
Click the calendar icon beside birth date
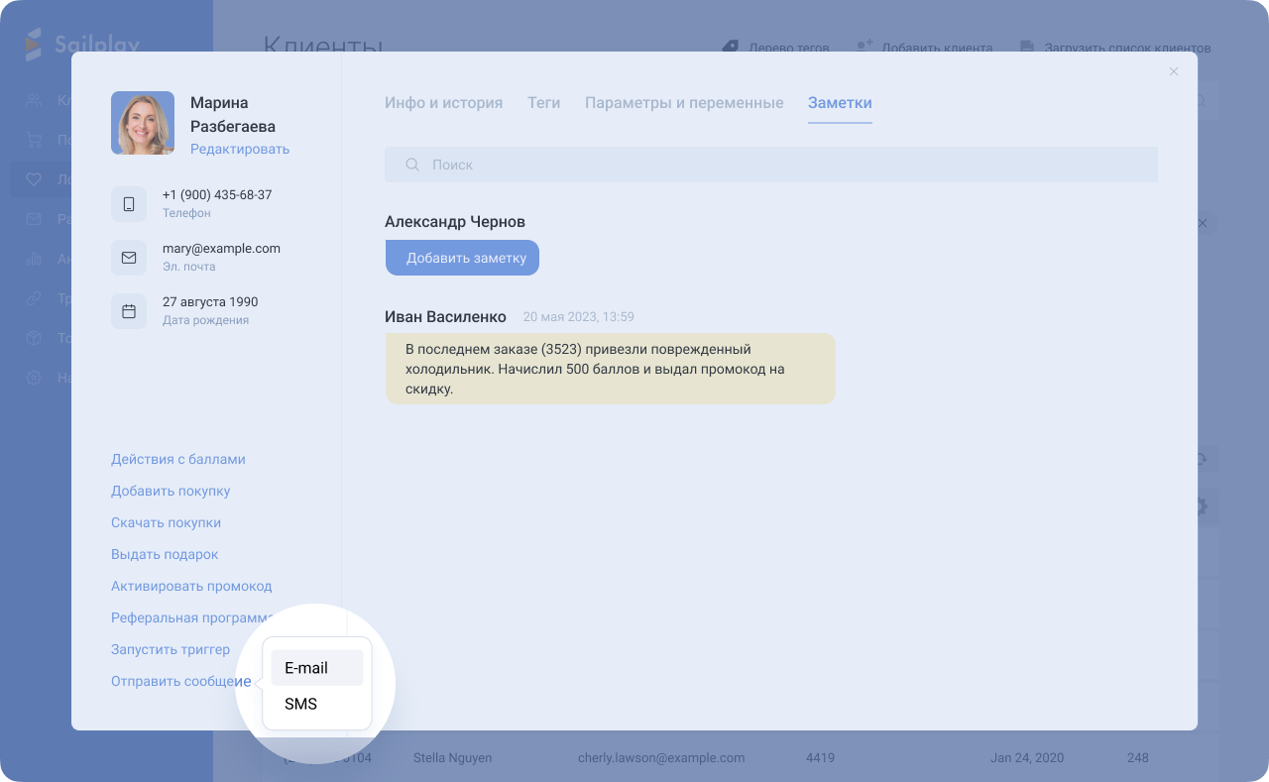tap(129, 311)
